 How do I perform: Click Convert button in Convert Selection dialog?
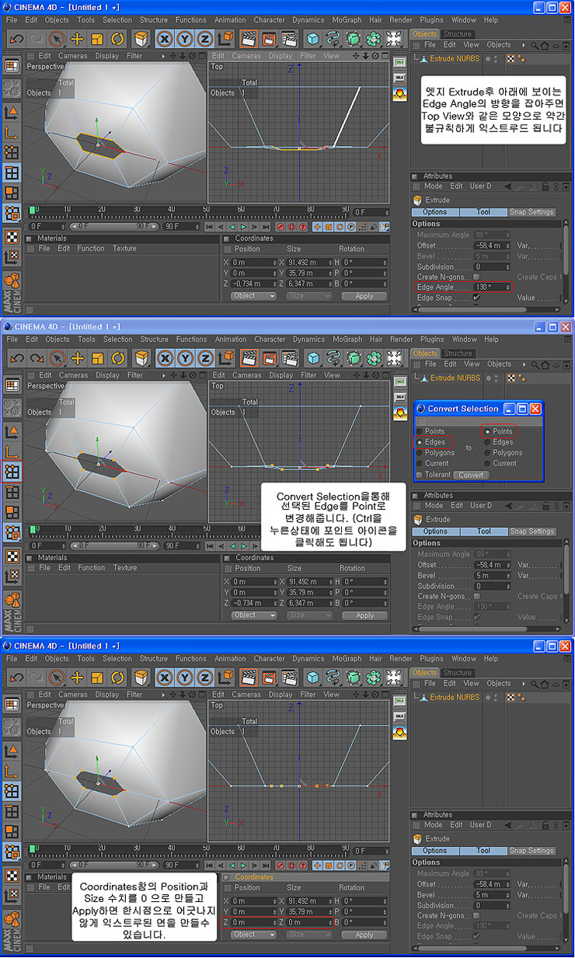(470, 475)
